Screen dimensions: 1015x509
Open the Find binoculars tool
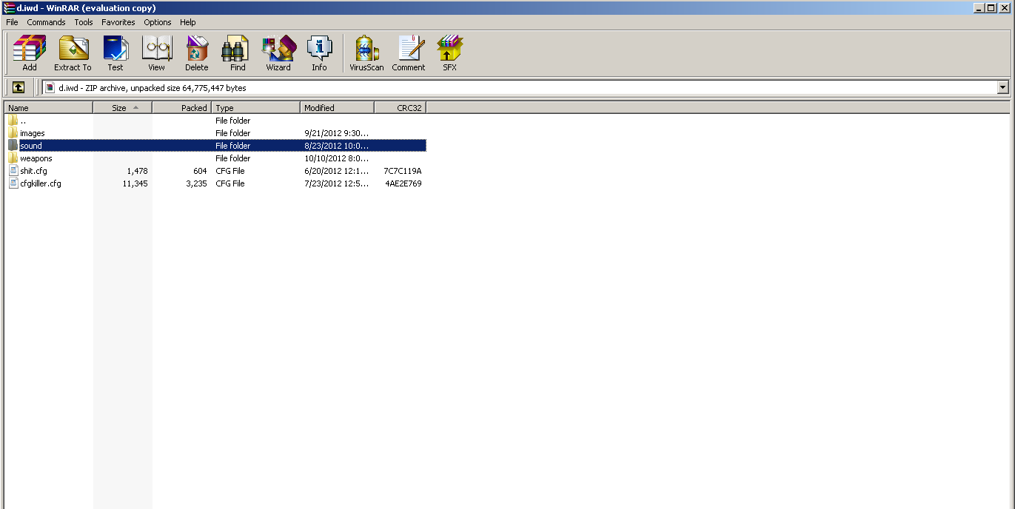tap(238, 53)
